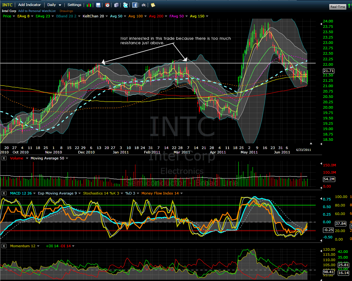Image resolution: width=352 pixels, height=281 pixels.
Task: Close the Volume pane with its X
Action: tap(4, 158)
